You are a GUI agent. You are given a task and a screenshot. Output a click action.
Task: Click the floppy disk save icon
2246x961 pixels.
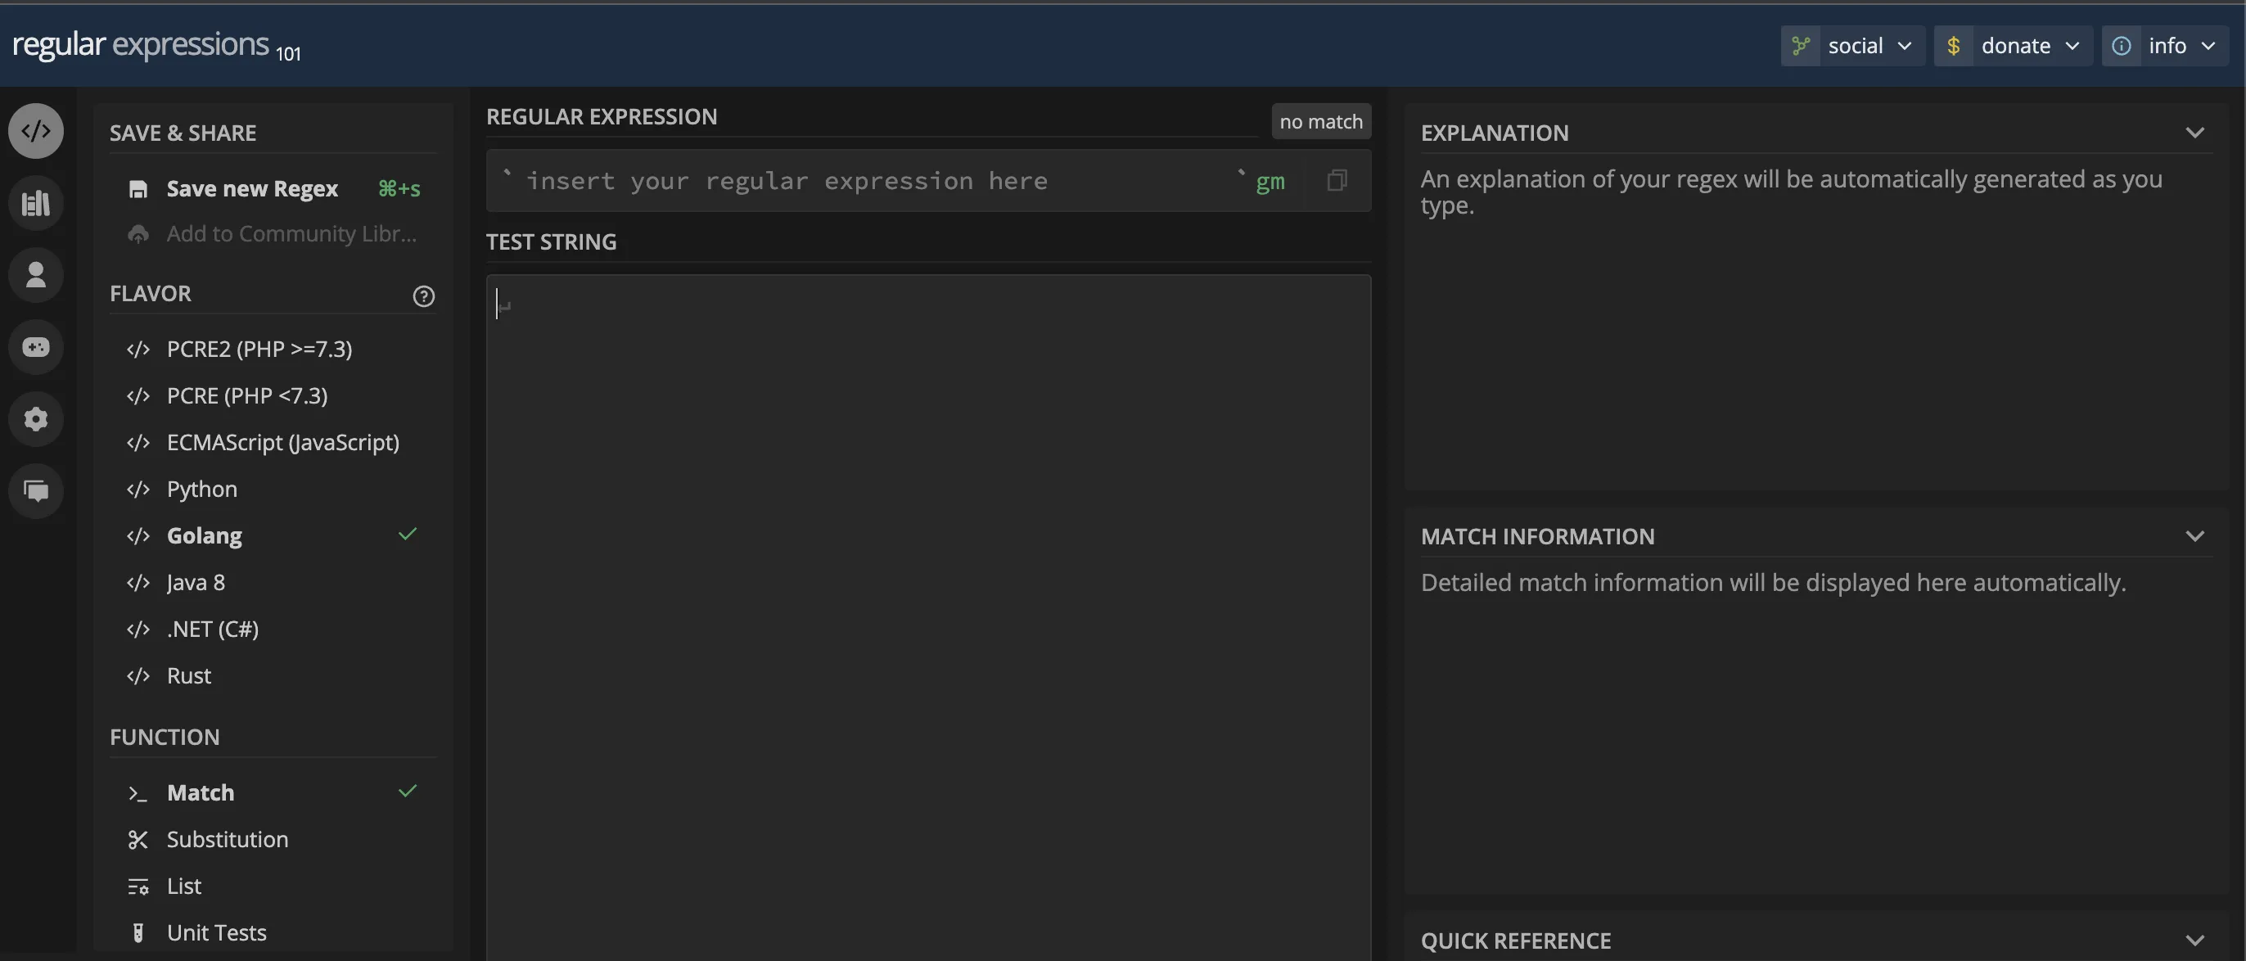[138, 189]
